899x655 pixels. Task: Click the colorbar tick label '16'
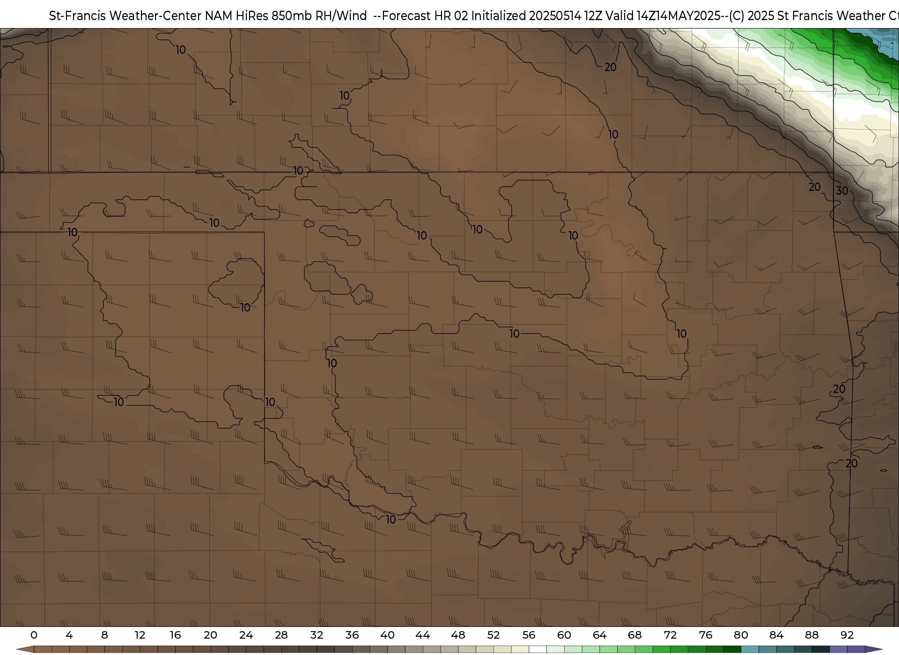pyautogui.click(x=175, y=635)
